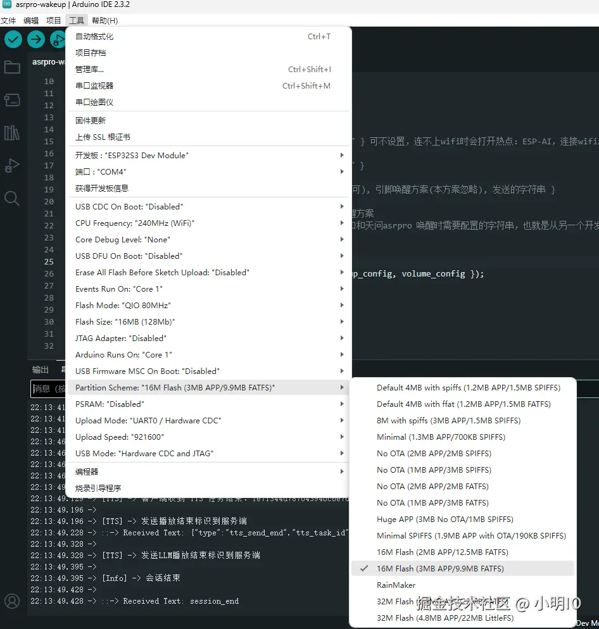Expand Events Run On submenu

pos(208,289)
